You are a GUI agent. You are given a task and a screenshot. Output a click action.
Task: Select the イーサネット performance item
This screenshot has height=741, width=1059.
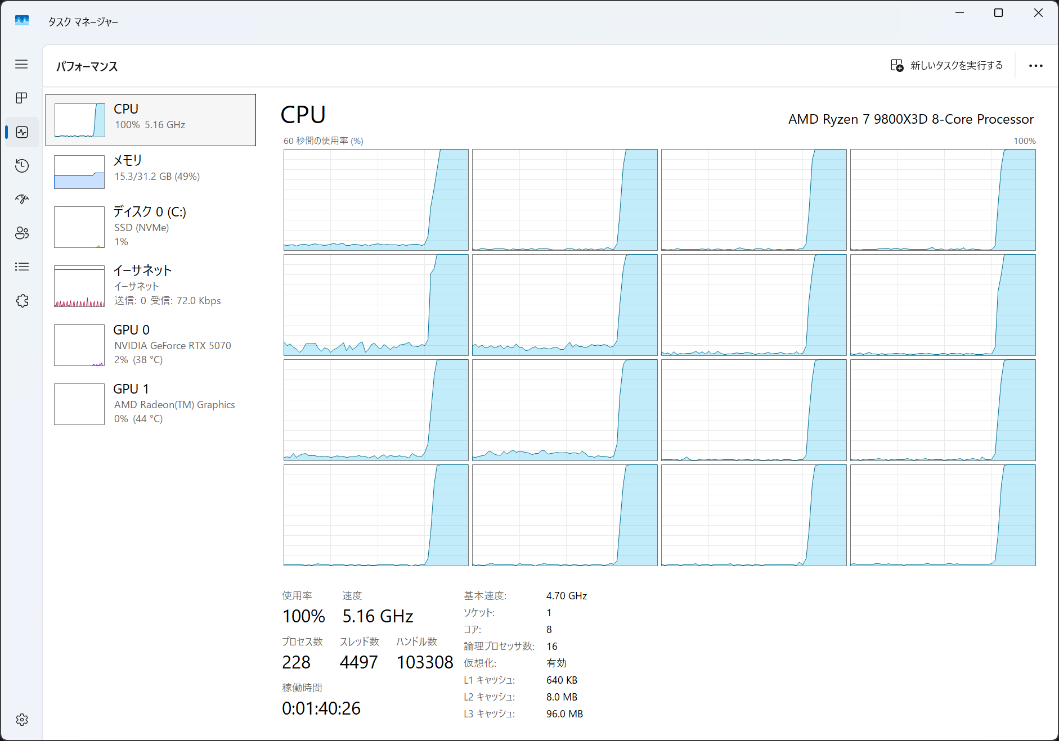pos(150,285)
